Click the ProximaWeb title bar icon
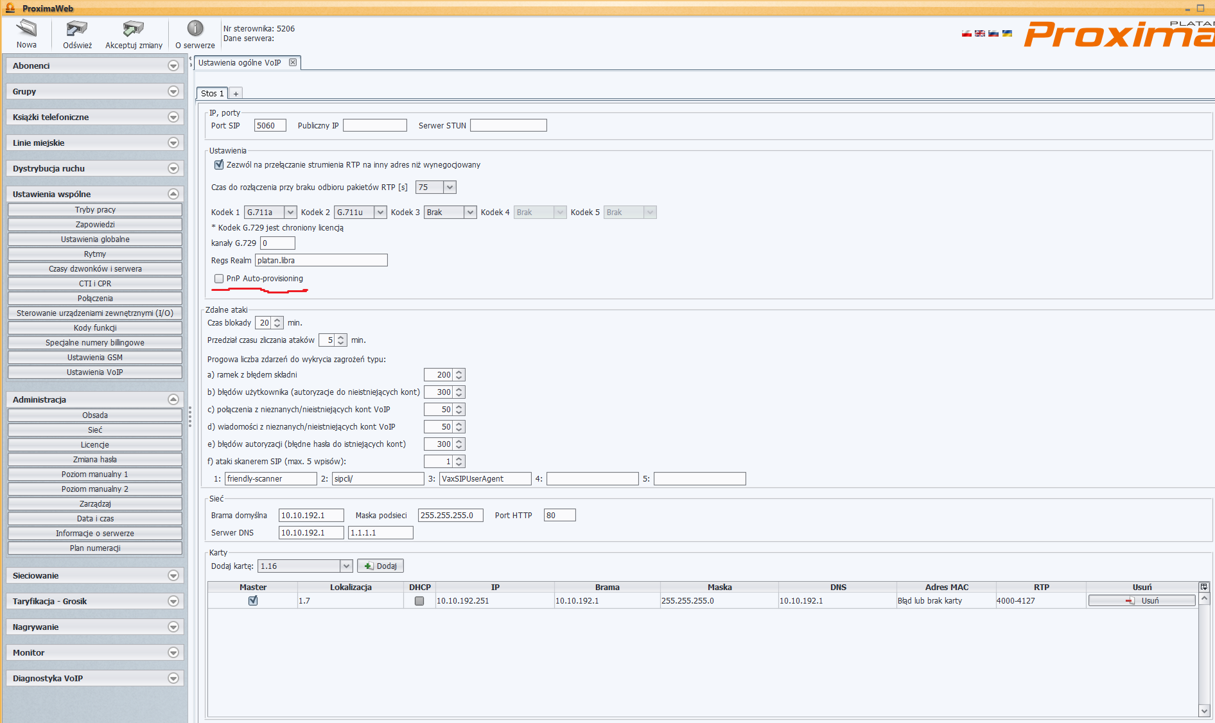The image size is (1215, 723). click(x=10, y=8)
